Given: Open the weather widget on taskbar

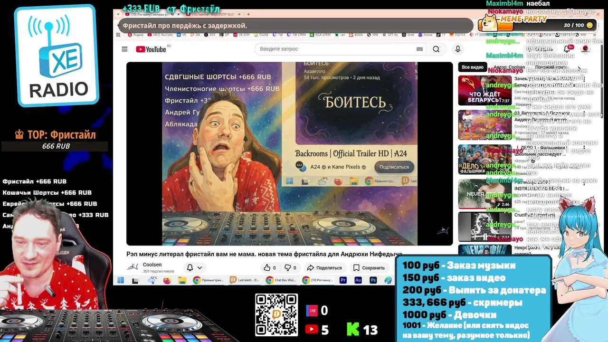Looking at the screenshot, I should 152,280.
